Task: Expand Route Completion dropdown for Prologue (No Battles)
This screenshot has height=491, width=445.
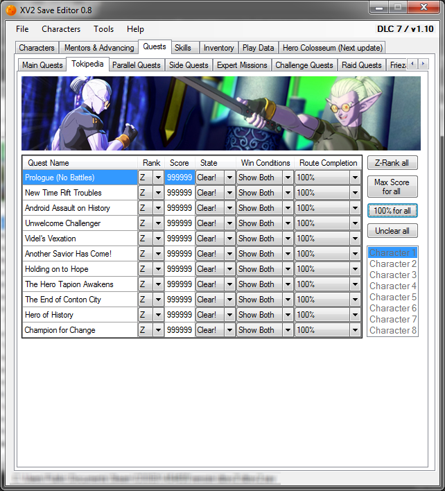Action: [355, 178]
